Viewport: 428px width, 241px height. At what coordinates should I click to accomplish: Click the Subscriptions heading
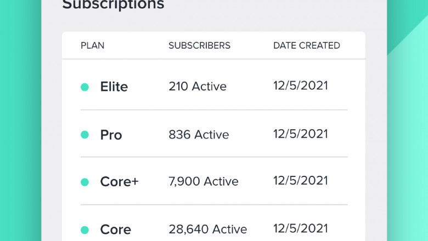[x=113, y=5]
